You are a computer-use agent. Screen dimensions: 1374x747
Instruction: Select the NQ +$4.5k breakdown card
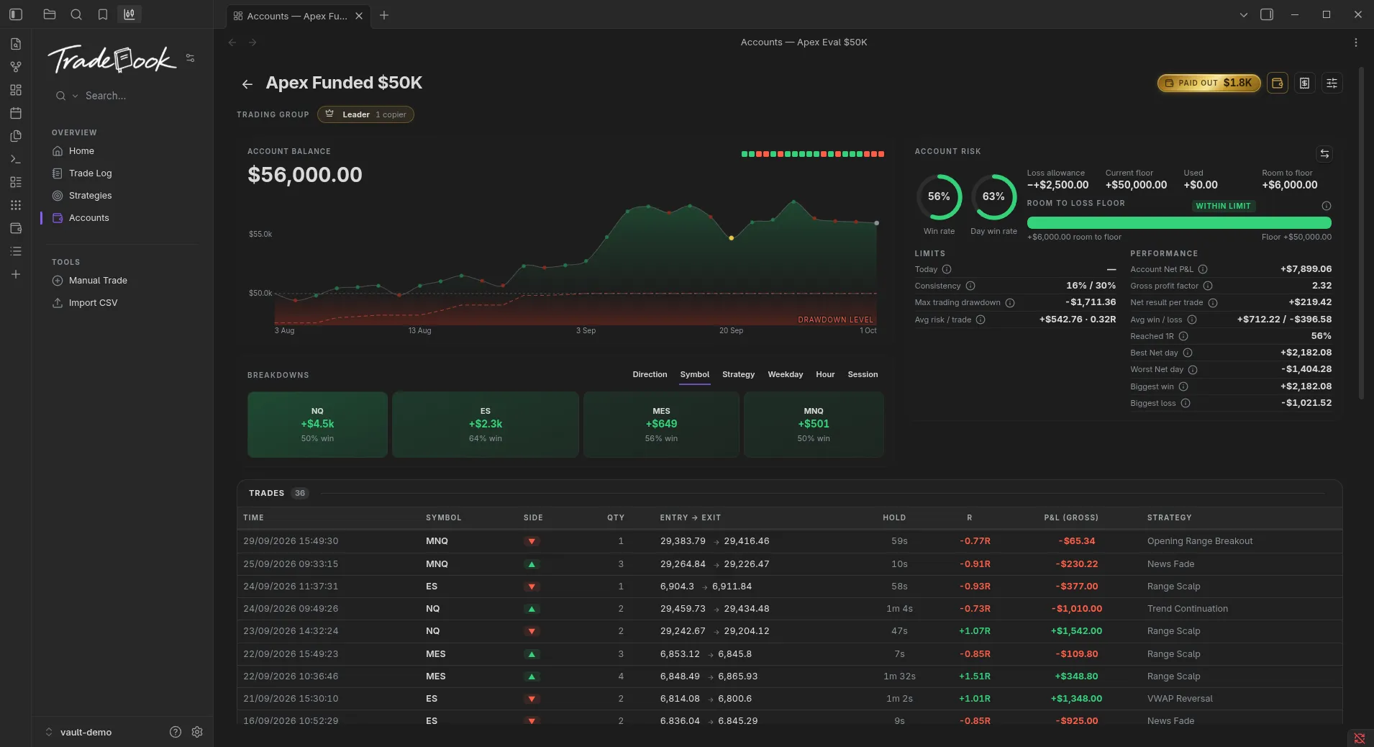317,425
